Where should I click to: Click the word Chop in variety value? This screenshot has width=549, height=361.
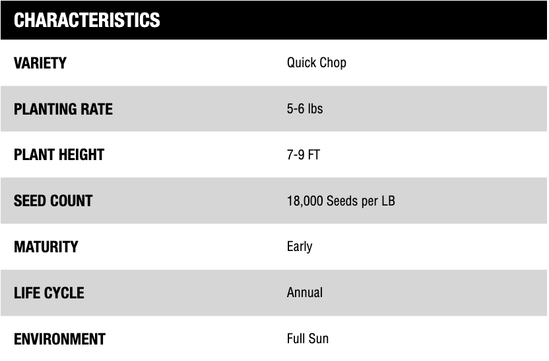333,63
